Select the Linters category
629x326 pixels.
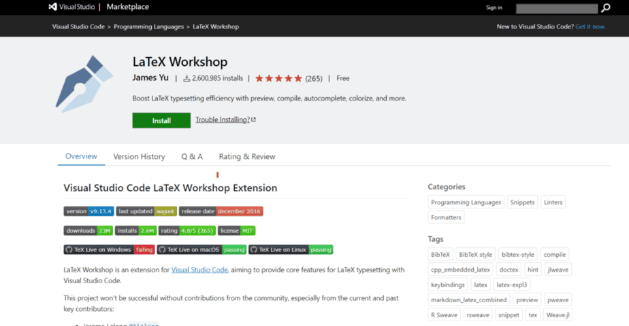coord(553,202)
